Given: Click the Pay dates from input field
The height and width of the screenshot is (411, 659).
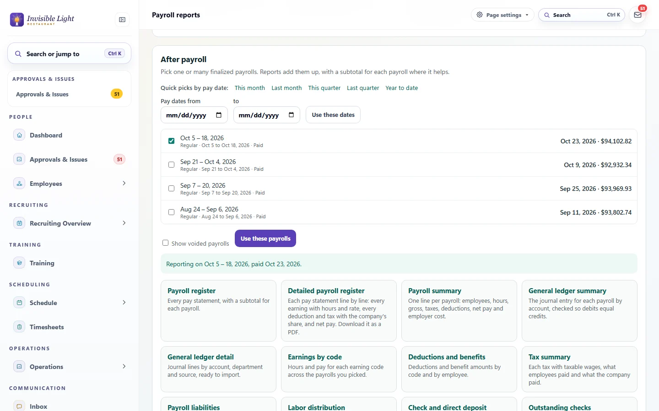Looking at the screenshot, I should [194, 115].
